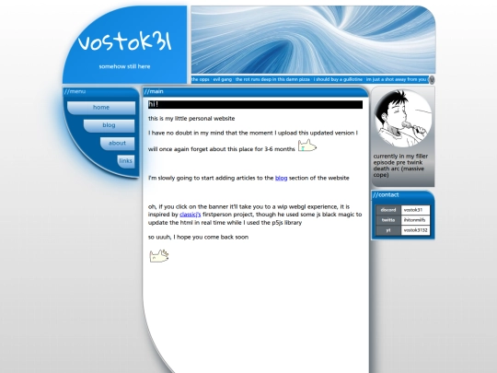The image size is (497, 373).
Task: Click the line 'so uuuh, I hope you come back soon'
Action: click(198, 238)
